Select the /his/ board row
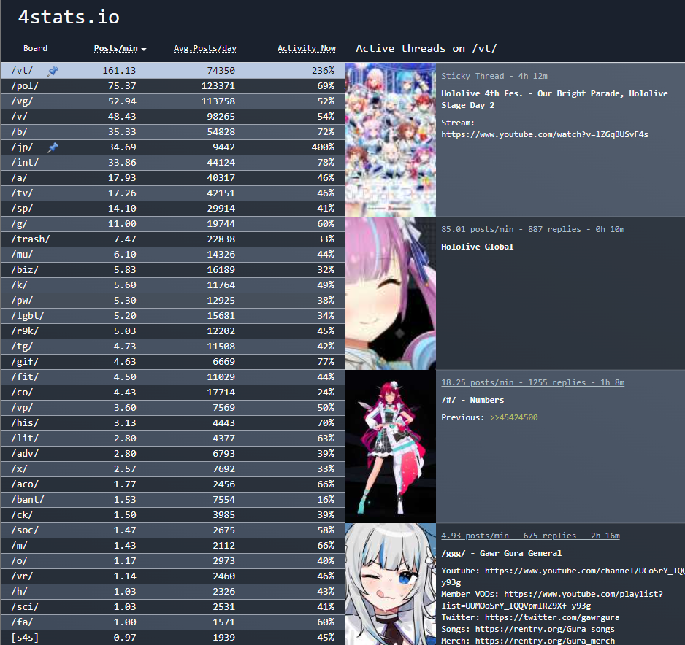 172,423
